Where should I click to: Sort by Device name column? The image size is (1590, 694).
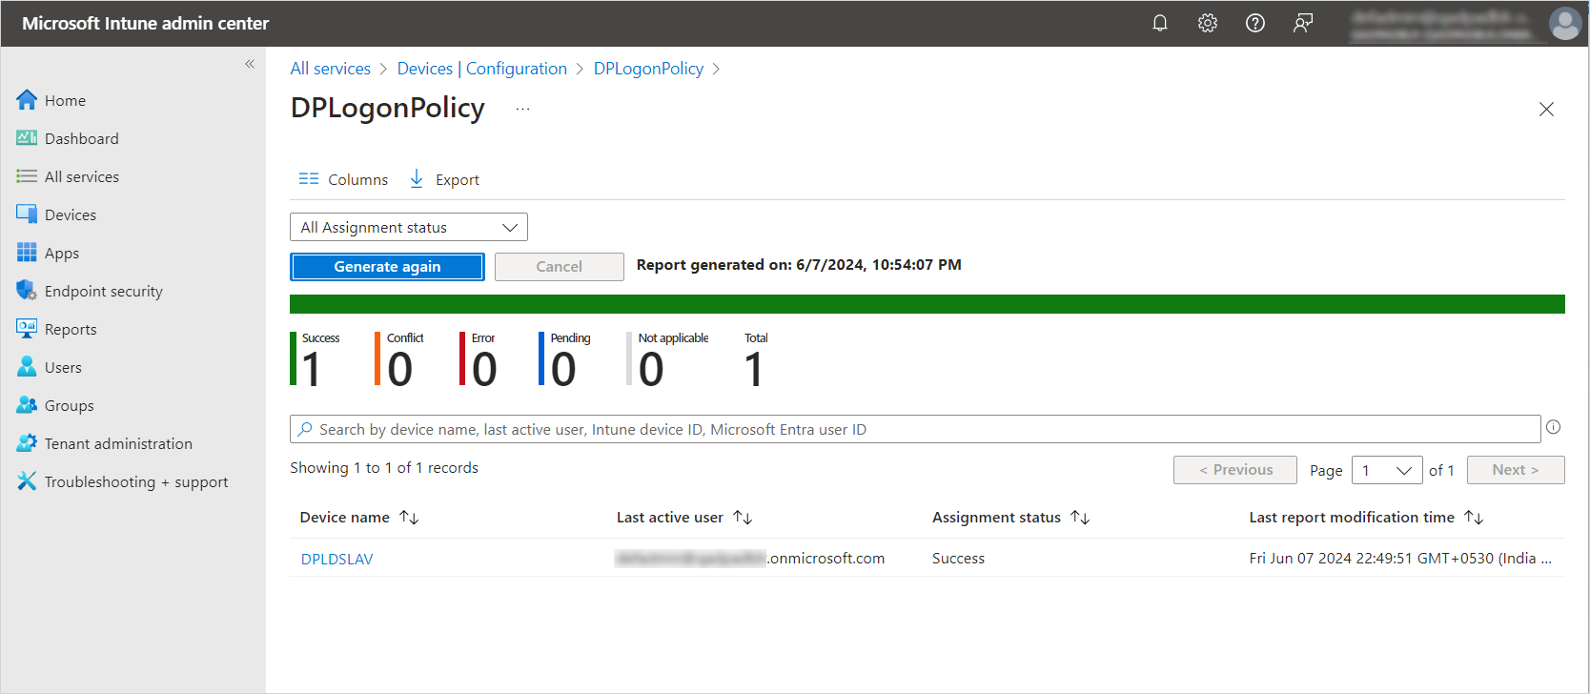click(x=409, y=517)
